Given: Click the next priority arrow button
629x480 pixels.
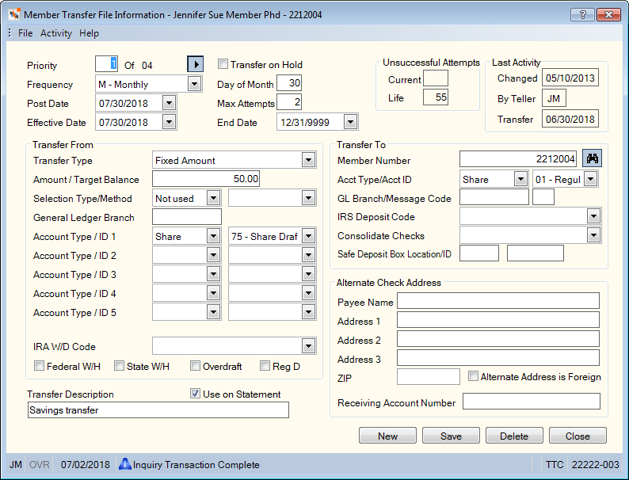Looking at the screenshot, I should (196, 64).
